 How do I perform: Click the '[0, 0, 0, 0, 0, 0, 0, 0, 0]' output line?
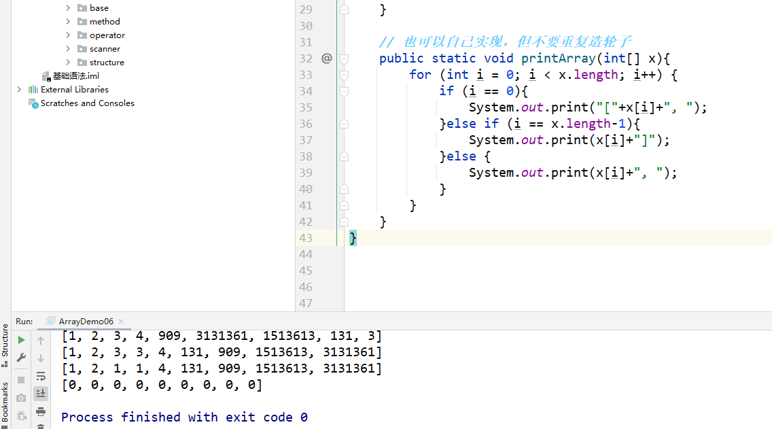[x=162, y=385]
